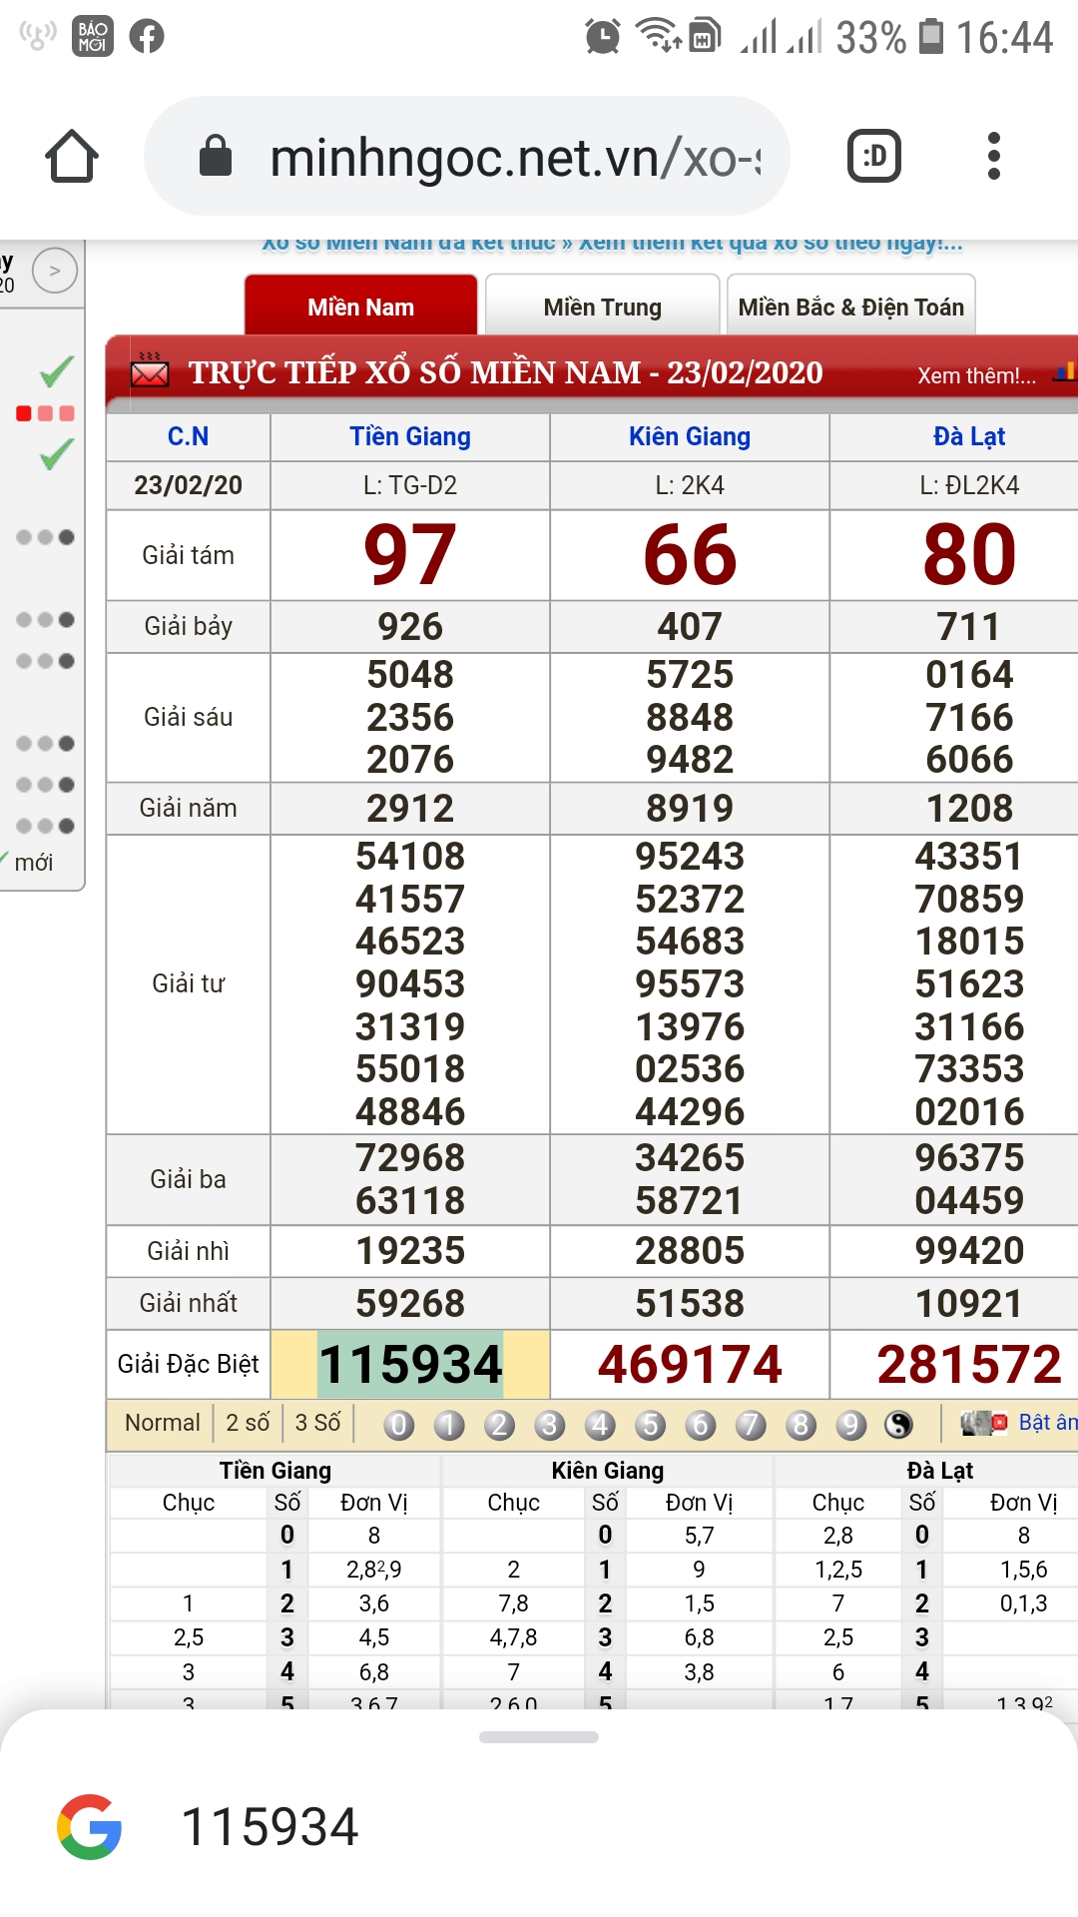
Task: Open the tab switcher button
Action: point(873,157)
